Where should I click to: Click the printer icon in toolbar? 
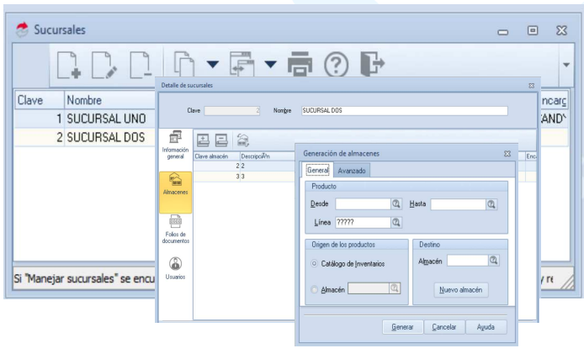(x=300, y=64)
